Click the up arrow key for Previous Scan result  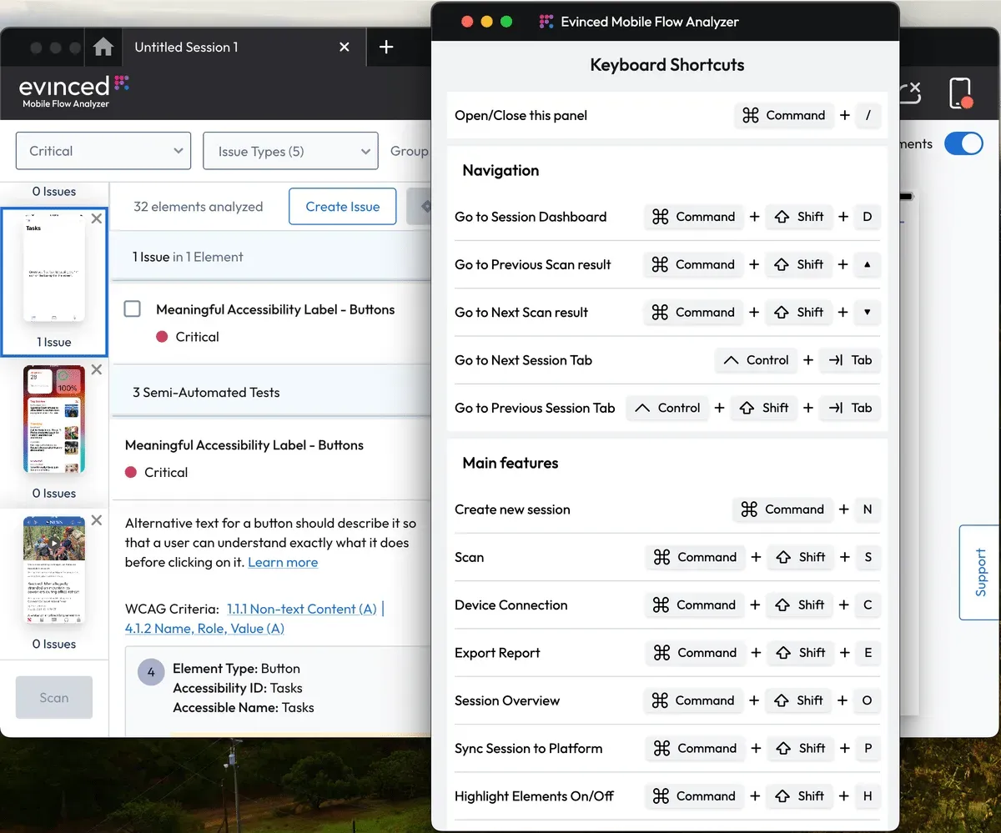click(868, 264)
